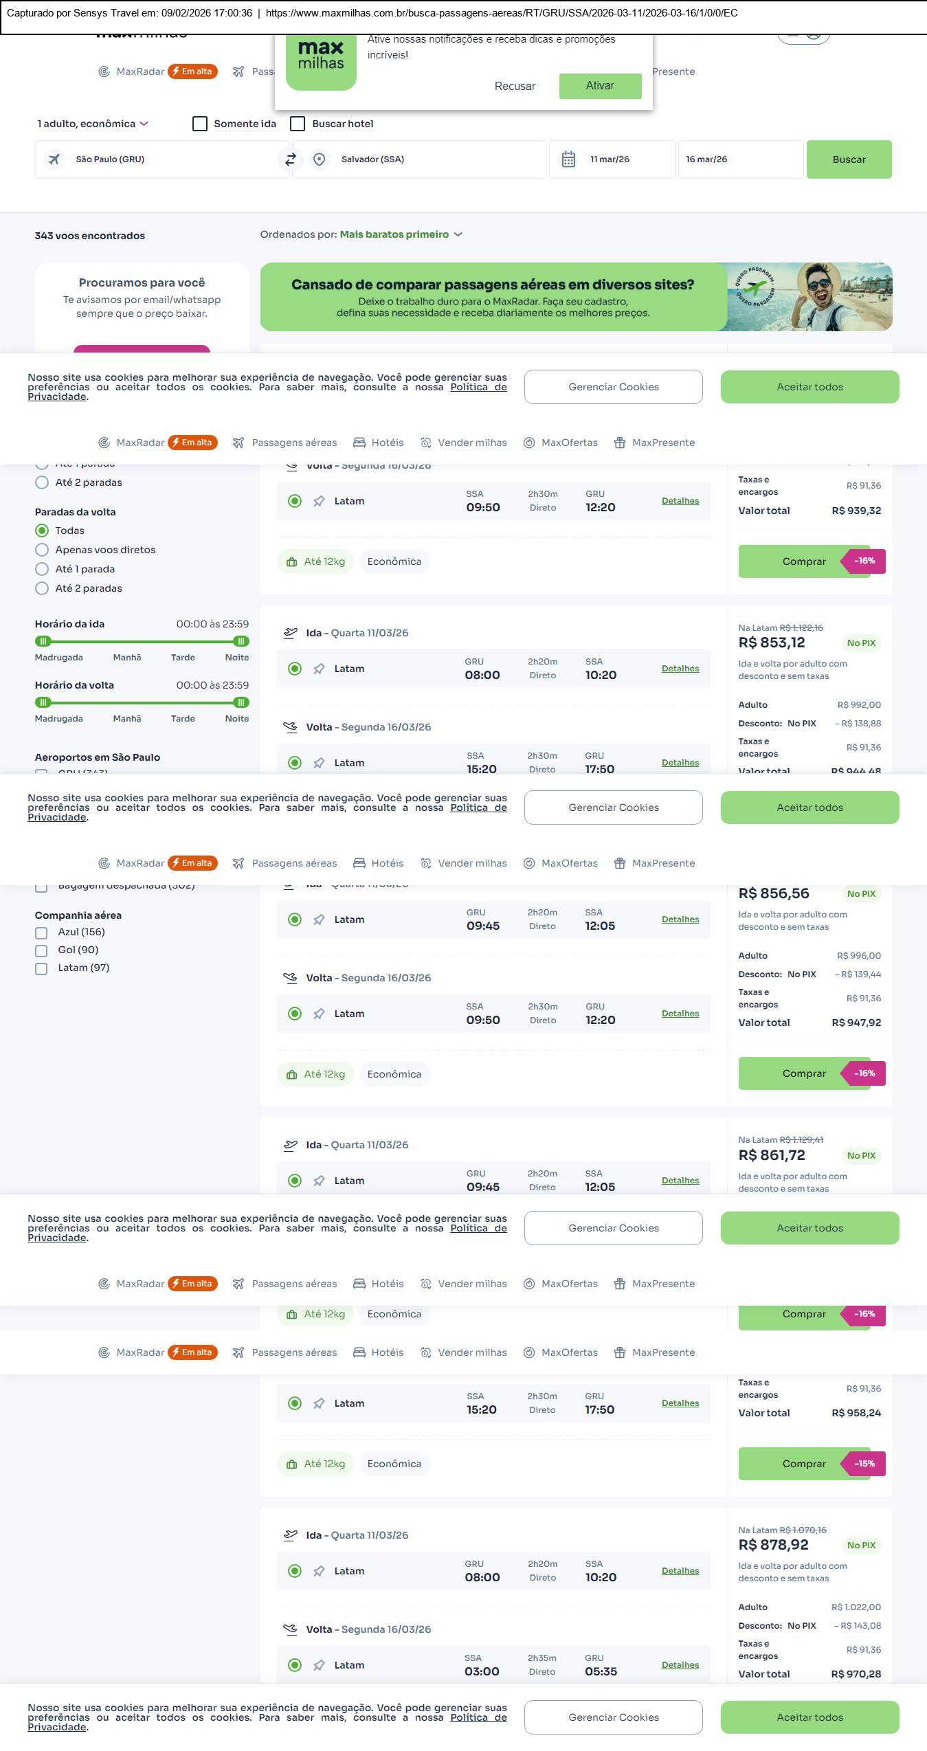Click the airplane icon beside São Paulo (GRU)

pos(54,159)
